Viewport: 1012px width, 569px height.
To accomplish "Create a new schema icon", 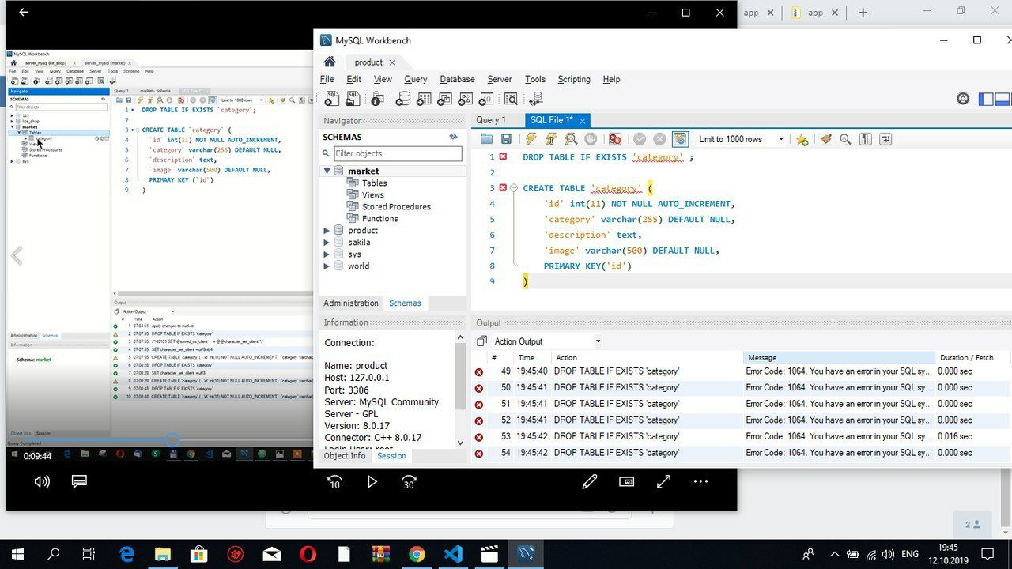I will [403, 99].
